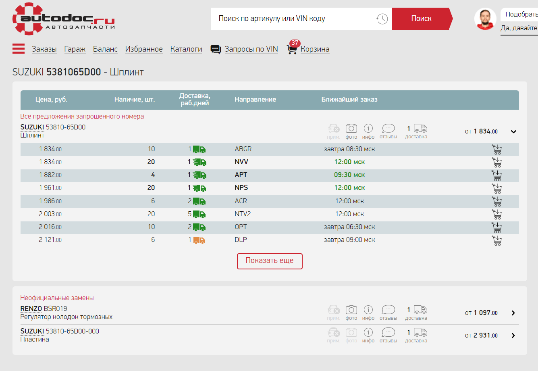Click 'от 2 931.00' price
The height and width of the screenshot is (371, 538).
point(481,336)
